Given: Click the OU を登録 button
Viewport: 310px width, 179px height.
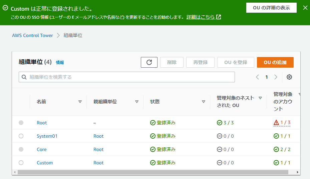Looking at the screenshot, I should pyautogui.click(x=236, y=62).
